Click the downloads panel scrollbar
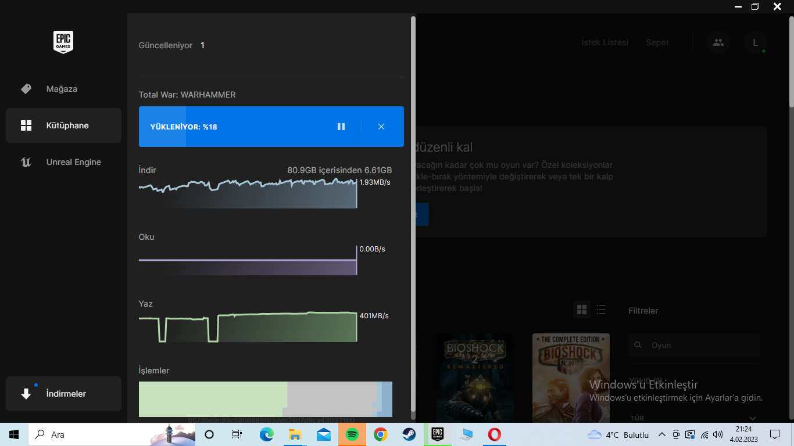The height and width of the screenshot is (446, 794). tap(413, 214)
